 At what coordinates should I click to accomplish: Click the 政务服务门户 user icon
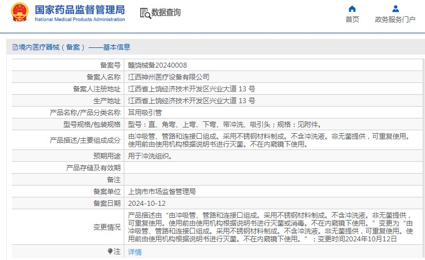click(x=396, y=9)
